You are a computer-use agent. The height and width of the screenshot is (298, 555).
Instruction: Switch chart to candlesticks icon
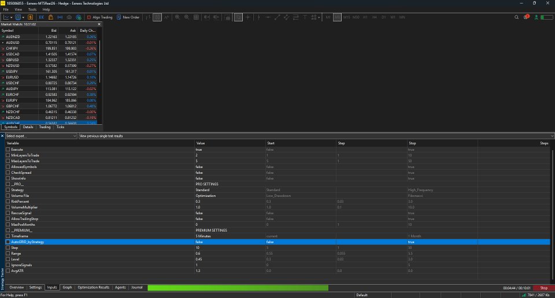(157, 17)
